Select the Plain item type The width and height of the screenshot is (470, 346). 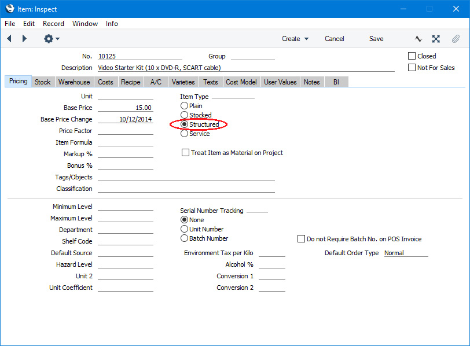[x=184, y=106]
